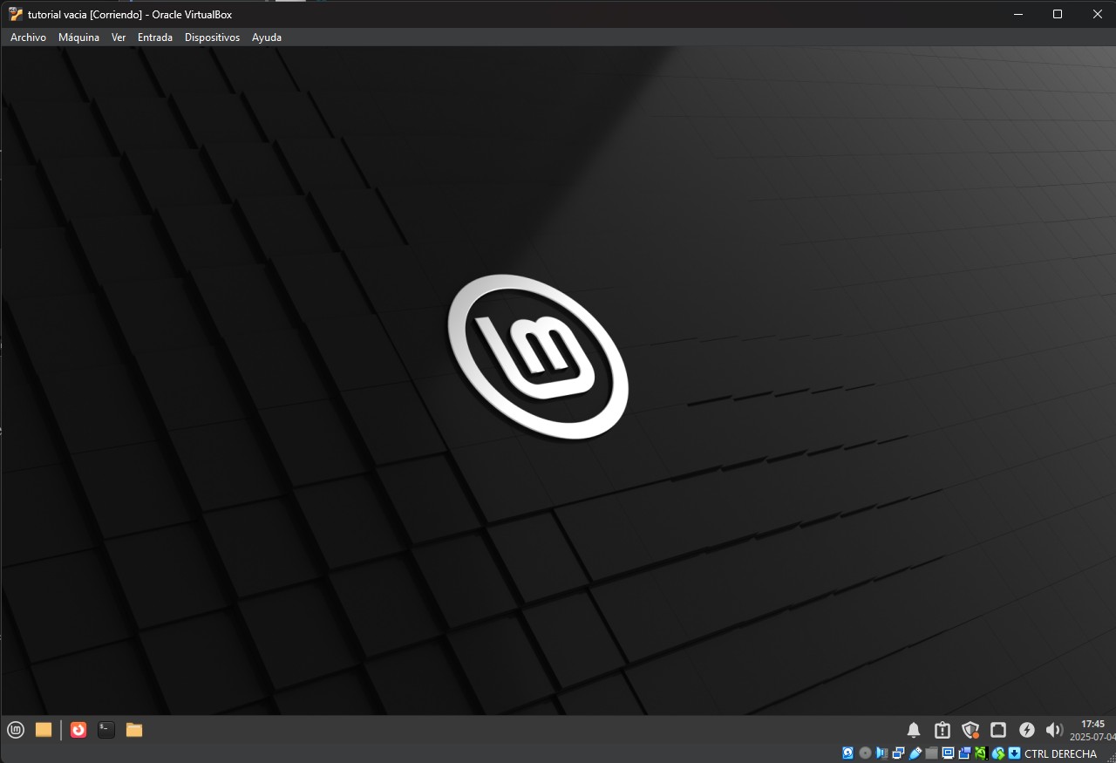Open the Archivo menu
The image size is (1116, 763).
(28, 37)
